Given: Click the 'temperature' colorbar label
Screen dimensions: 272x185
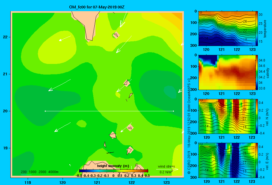Looking at the screenshot, I should point(265,29).
